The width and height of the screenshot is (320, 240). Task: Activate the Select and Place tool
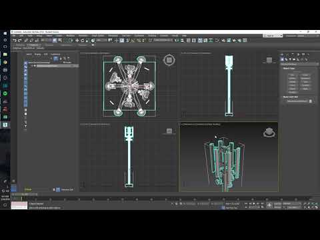(93, 41)
